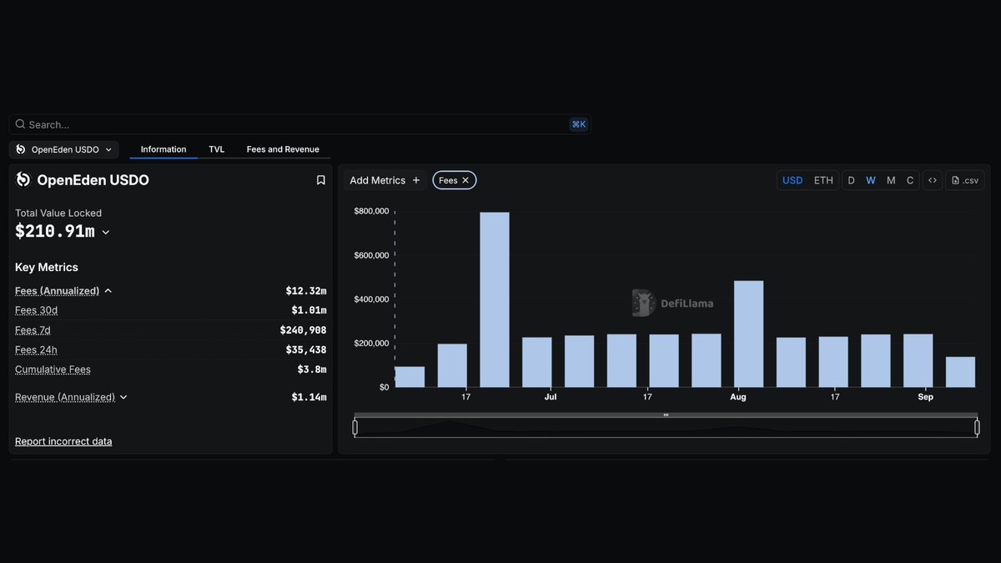The height and width of the screenshot is (563, 1001).
Task: Click the Fees 24h metric label
Action: click(36, 349)
